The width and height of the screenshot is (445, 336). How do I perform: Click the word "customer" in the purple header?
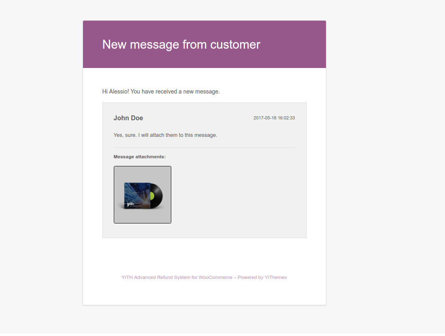pyautogui.click(x=235, y=45)
